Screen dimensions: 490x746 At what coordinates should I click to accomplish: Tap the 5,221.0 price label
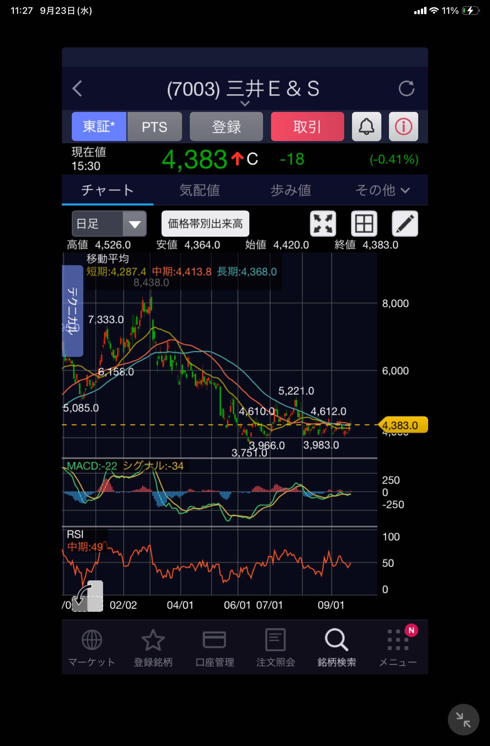296,391
